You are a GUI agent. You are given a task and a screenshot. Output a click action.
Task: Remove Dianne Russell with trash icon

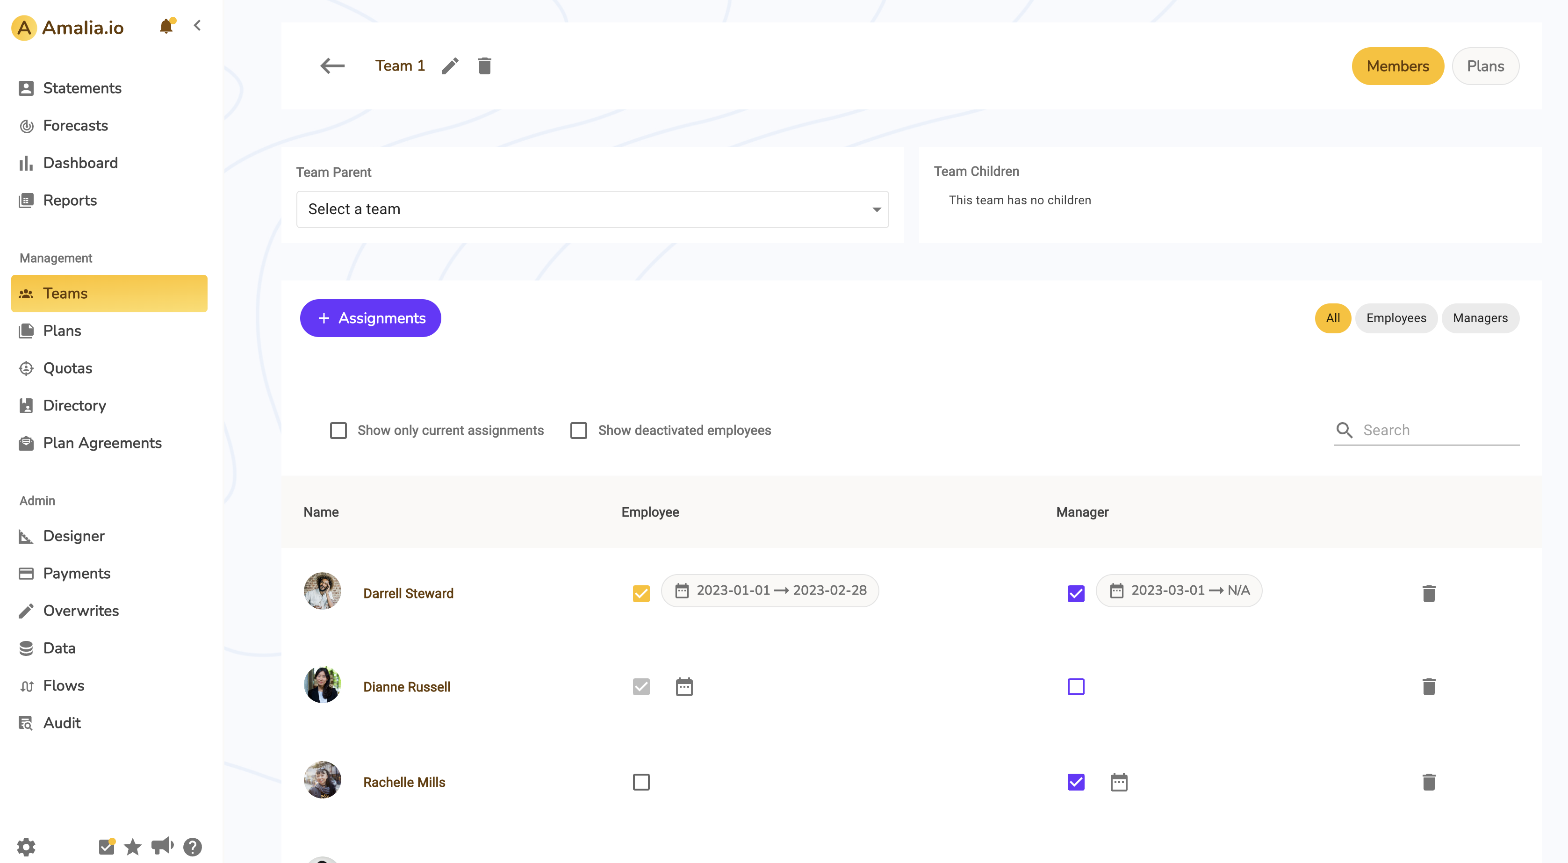click(1429, 686)
